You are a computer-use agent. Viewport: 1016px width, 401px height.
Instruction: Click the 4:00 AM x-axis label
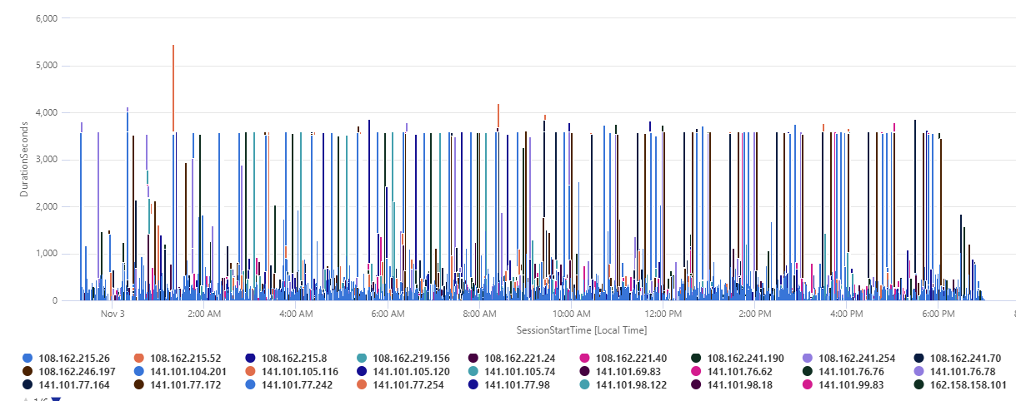296,314
